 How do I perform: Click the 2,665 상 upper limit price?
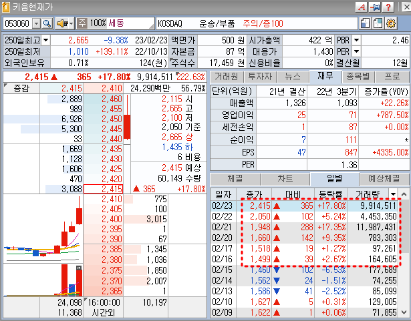tap(177, 137)
